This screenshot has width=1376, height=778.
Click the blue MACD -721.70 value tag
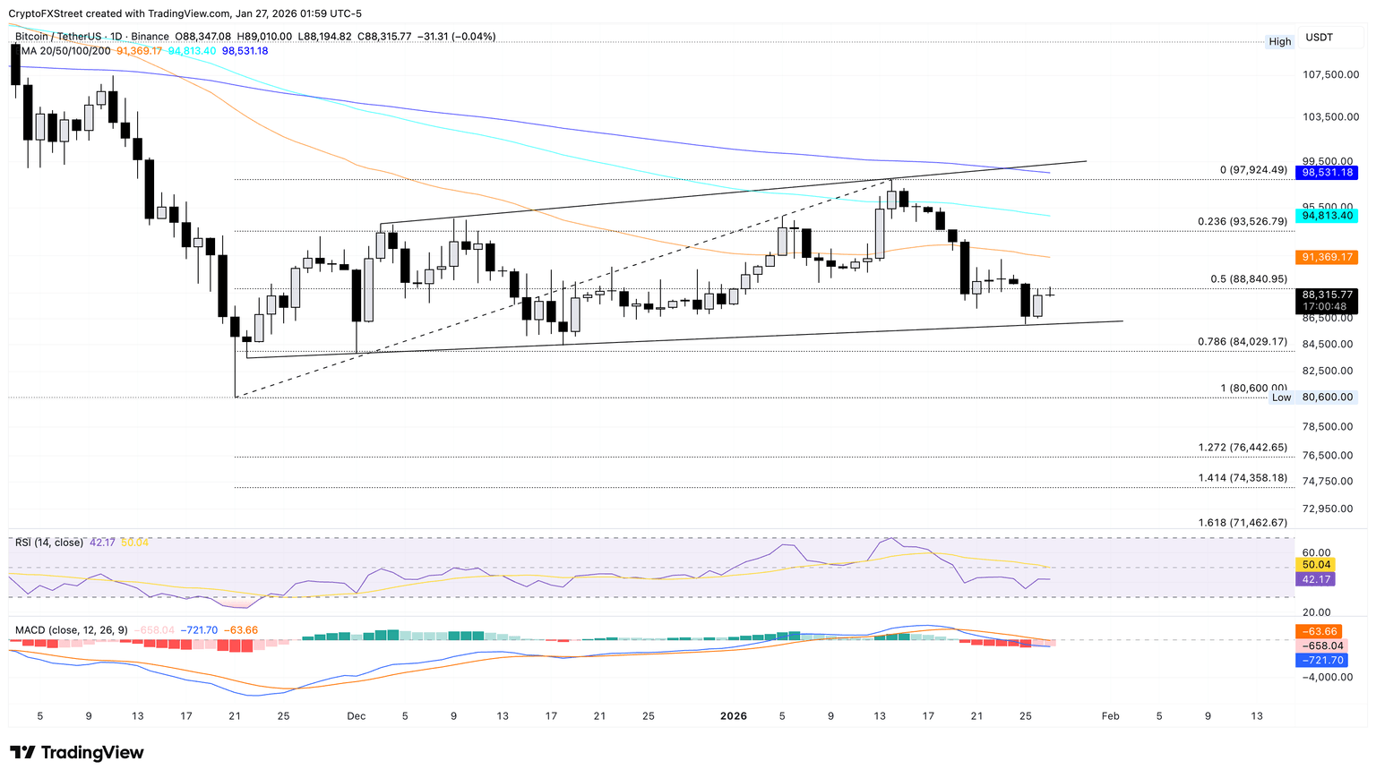click(x=1320, y=661)
